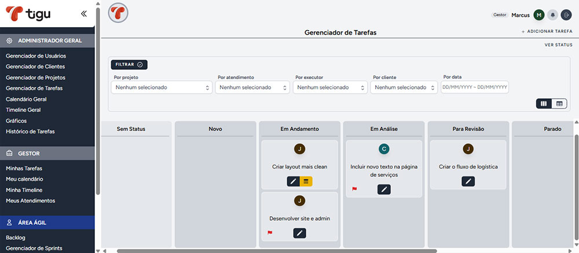Open the 'Por projeto' dropdown
The width and height of the screenshot is (579, 253).
tap(162, 87)
